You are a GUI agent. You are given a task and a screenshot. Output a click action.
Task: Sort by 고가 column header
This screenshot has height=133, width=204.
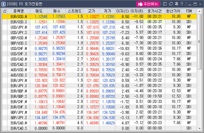[91, 11]
